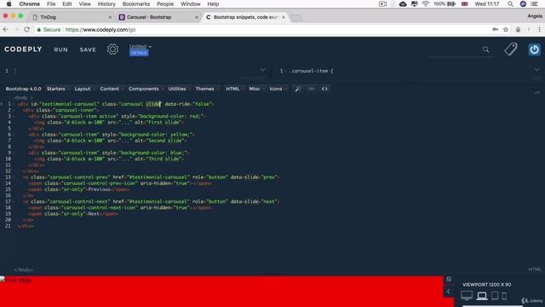Click 'Previous' sr-only text on line 15
Screen dimensions: 545x307
click(99, 189)
